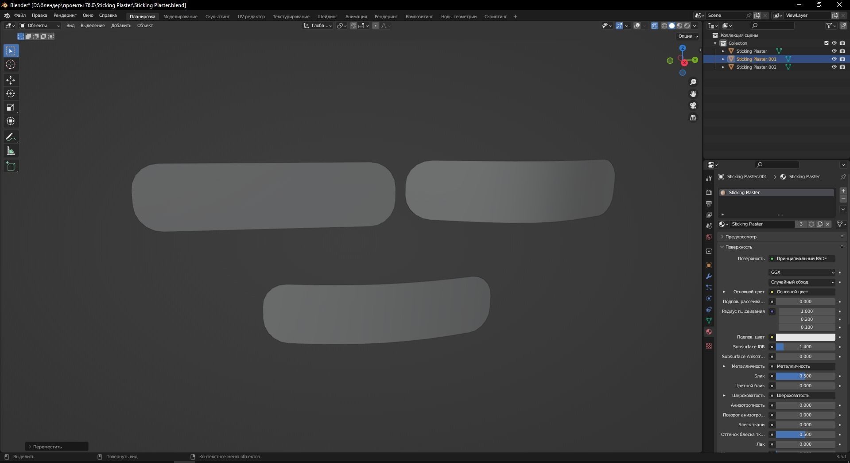
Task: Adjust the Subsurface IOR slider
Action: 805,347
